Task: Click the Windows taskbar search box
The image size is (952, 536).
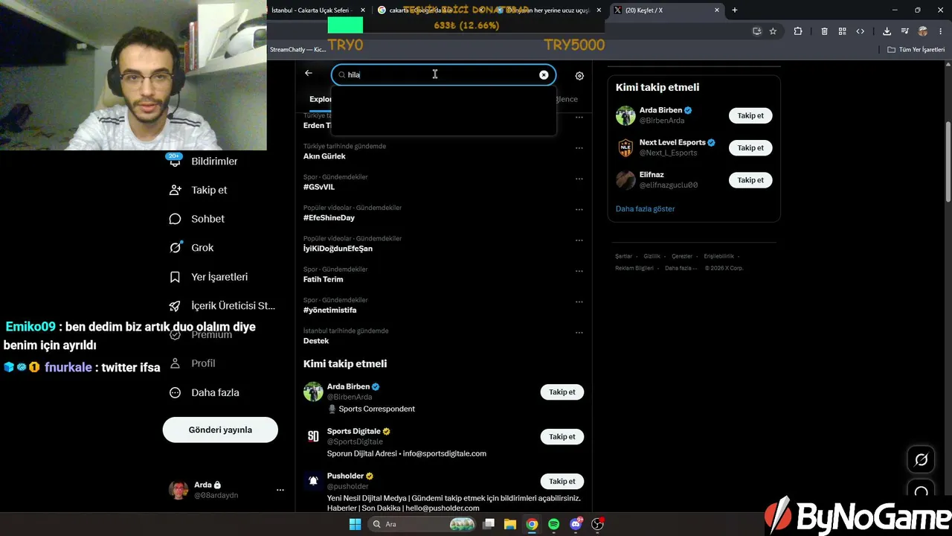Action: pos(422,524)
